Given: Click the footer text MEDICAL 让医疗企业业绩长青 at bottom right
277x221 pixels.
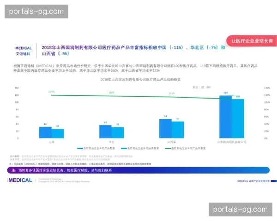Looking at the screenshot, I should pyautogui.click(x=253, y=181).
